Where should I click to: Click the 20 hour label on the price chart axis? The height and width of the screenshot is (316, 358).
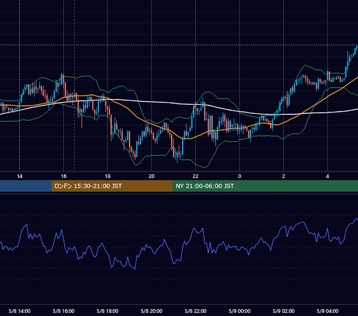(152, 176)
